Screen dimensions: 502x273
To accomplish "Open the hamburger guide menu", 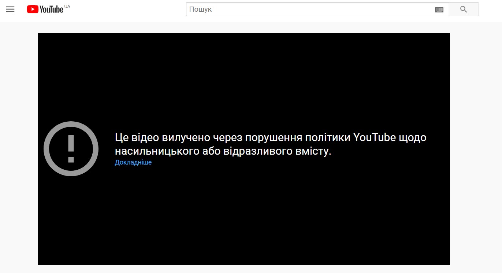I will point(10,10).
